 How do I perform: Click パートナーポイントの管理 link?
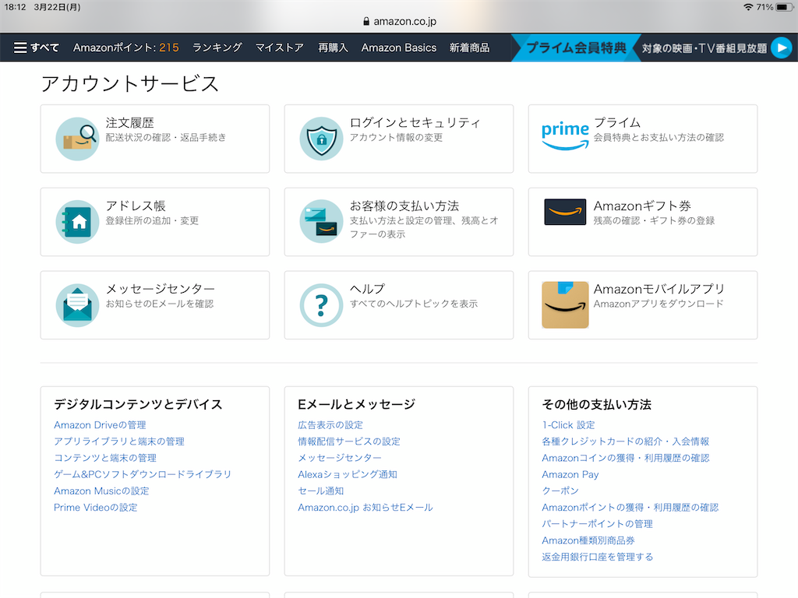(597, 524)
